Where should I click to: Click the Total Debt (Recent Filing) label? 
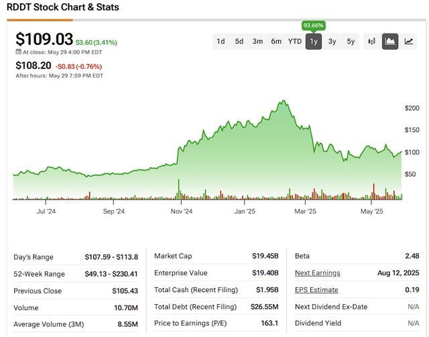pyautogui.click(x=195, y=307)
